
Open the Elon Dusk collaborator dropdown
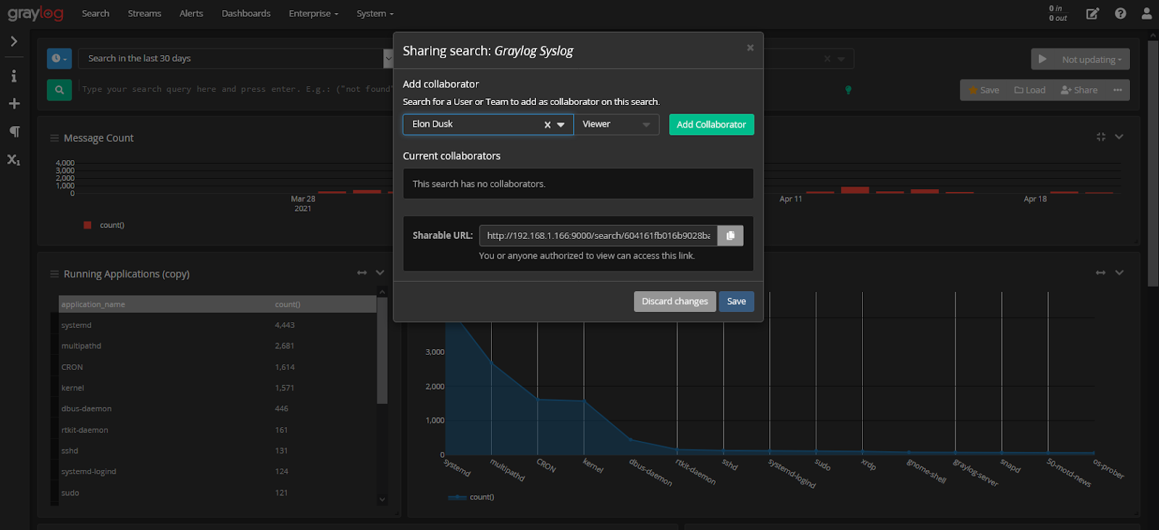tap(561, 125)
